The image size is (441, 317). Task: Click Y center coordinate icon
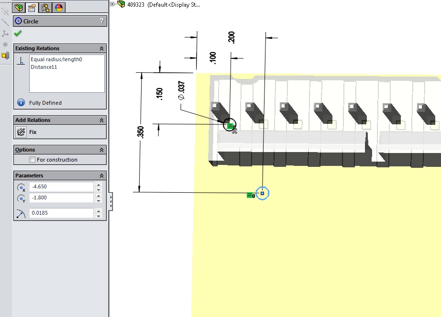point(21,198)
